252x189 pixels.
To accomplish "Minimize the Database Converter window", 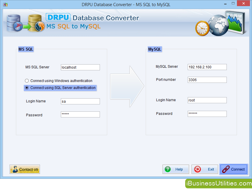I will 225,3.
